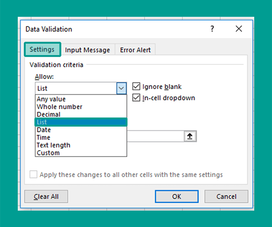Viewport: 272px width, 227px height.
Task: Pick Decimal from the Allow list
Action: click(x=81, y=114)
